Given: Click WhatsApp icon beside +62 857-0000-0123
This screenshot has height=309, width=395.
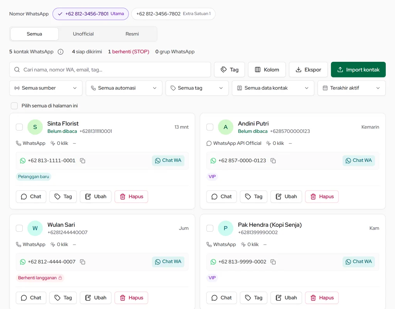Looking at the screenshot, I should click(x=213, y=161).
